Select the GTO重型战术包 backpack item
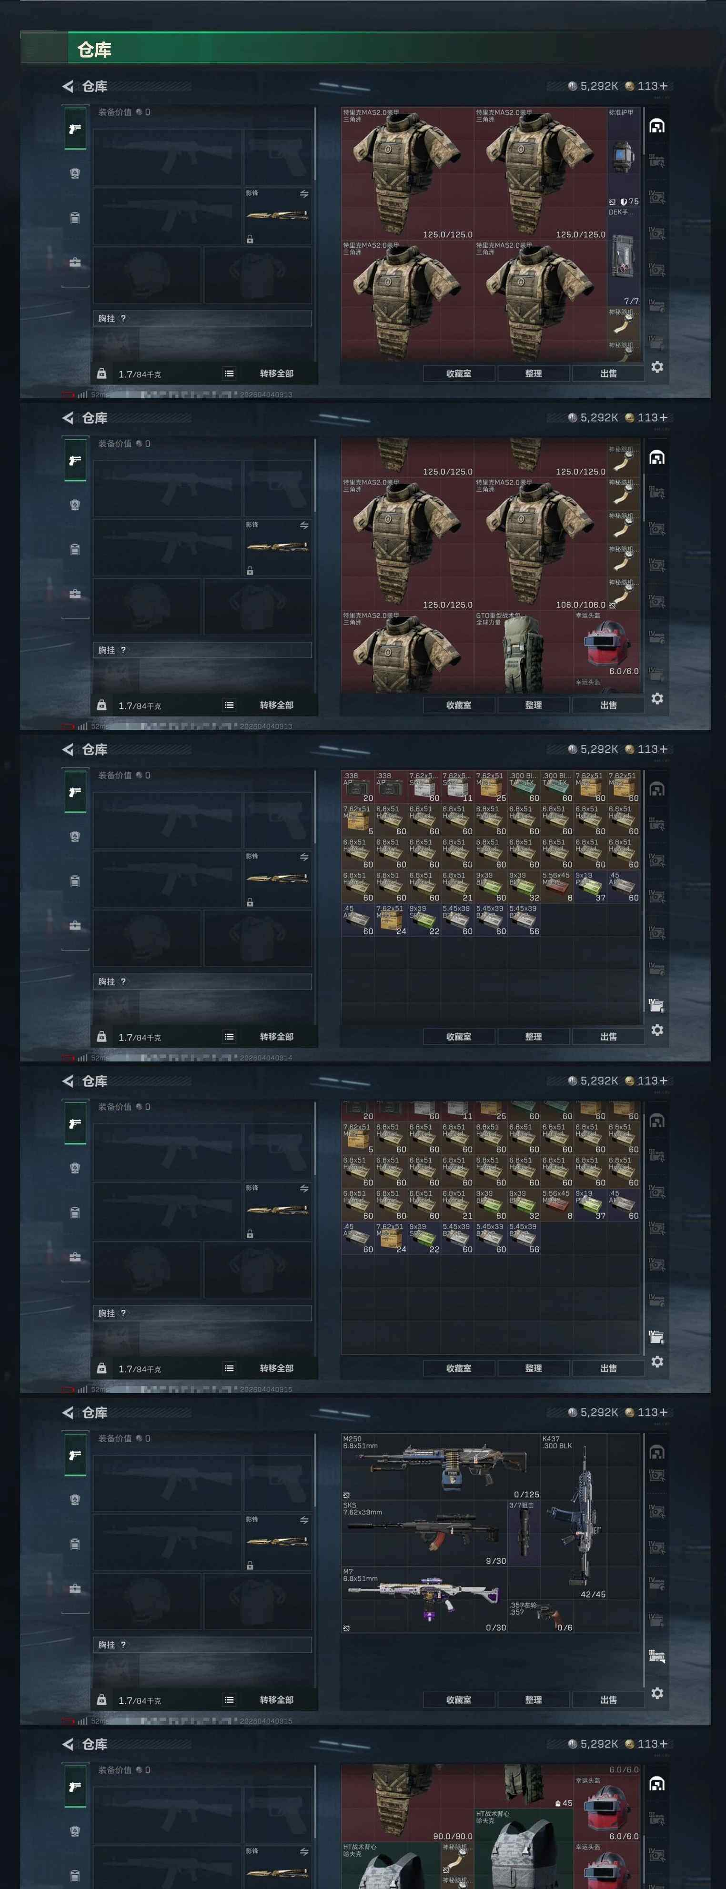The height and width of the screenshot is (1889, 726). [x=524, y=652]
